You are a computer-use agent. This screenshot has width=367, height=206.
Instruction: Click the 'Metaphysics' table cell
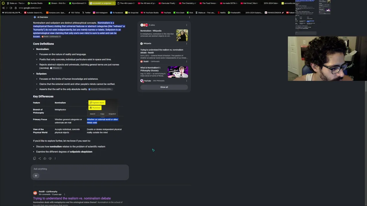(60, 110)
